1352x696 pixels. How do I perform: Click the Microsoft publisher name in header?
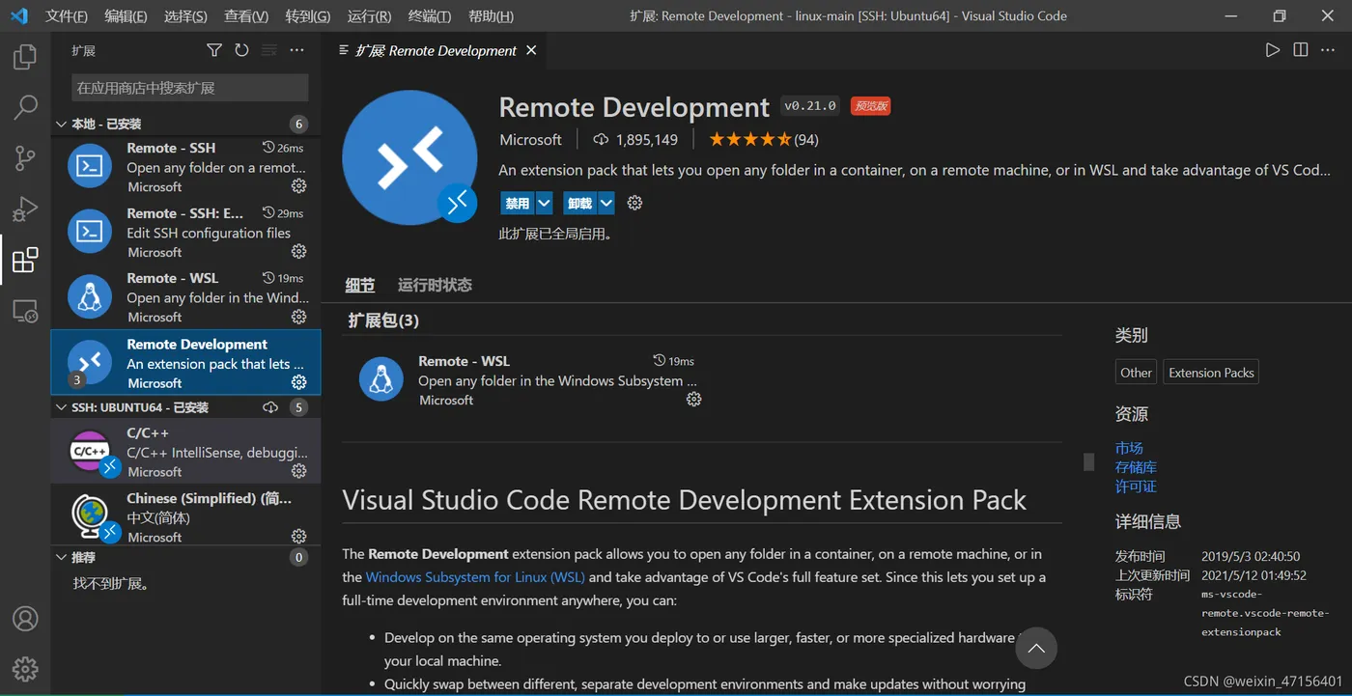530,140
